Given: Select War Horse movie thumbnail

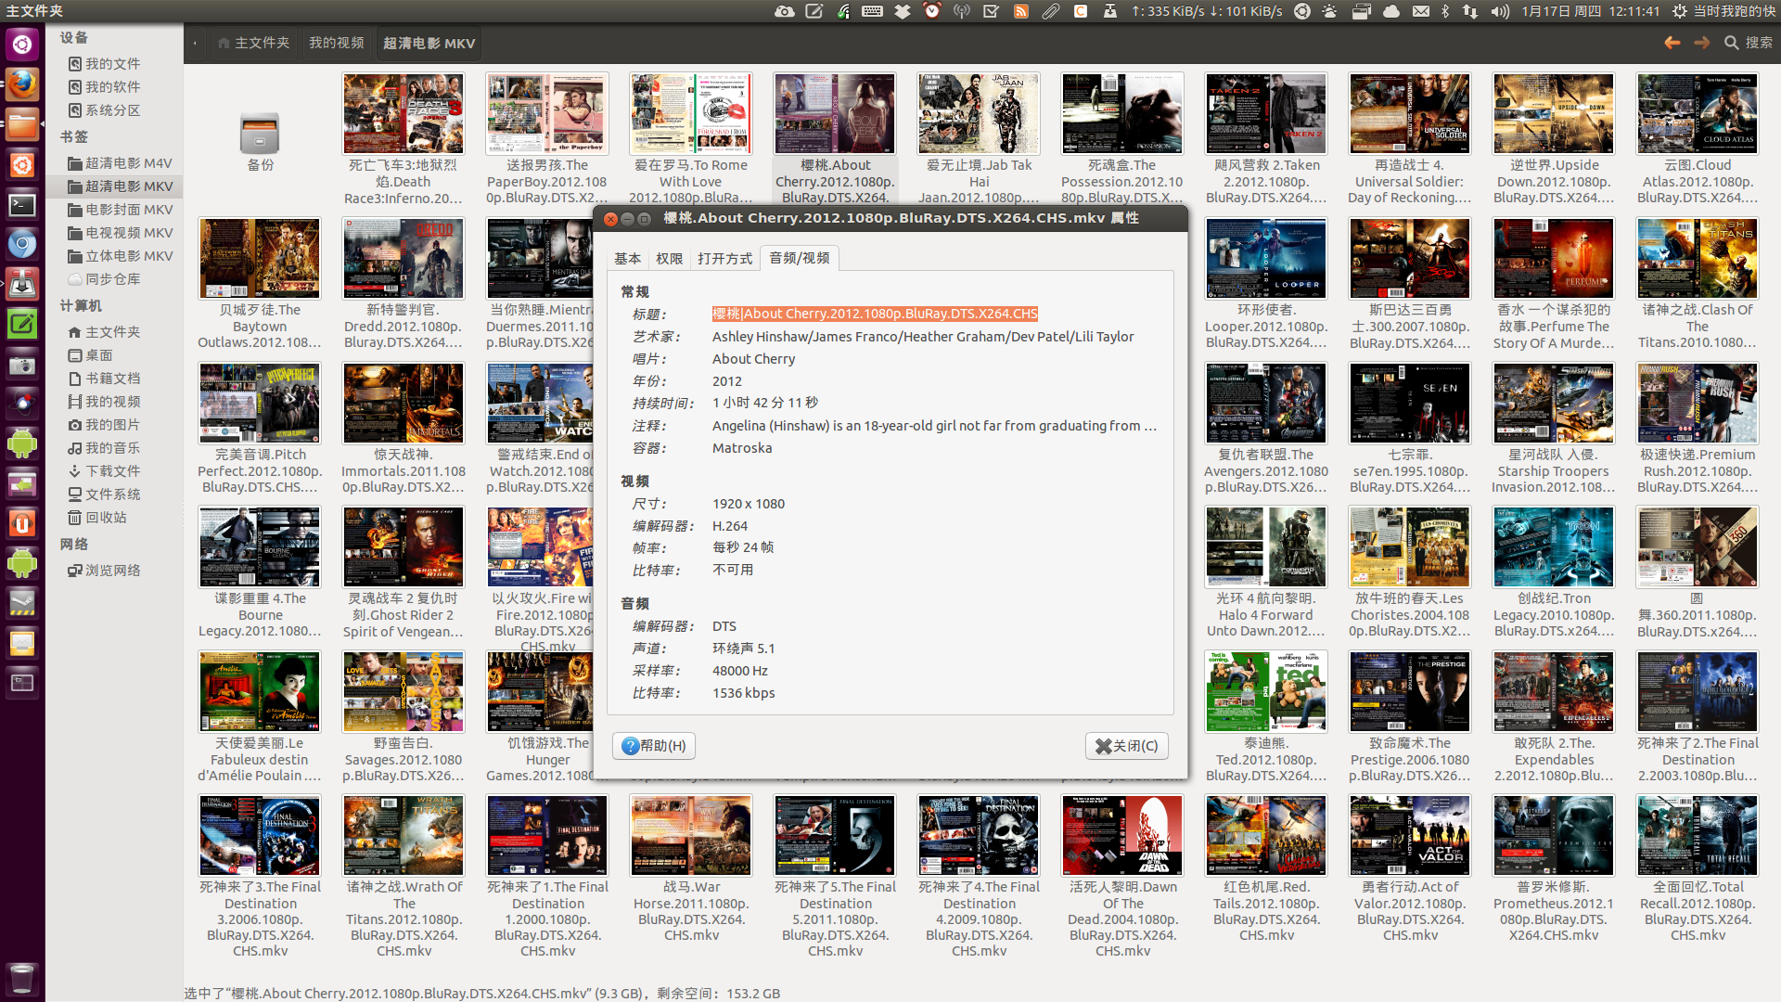Looking at the screenshot, I should (691, 836).
